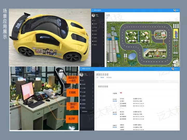Click the home icon in the lower panel's sidebar
Screen dimensions: 187x140
[x=81, y=80]
